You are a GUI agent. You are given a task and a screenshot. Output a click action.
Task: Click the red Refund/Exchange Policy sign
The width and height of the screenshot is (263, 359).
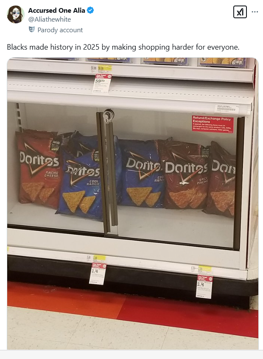click(213, 124)
